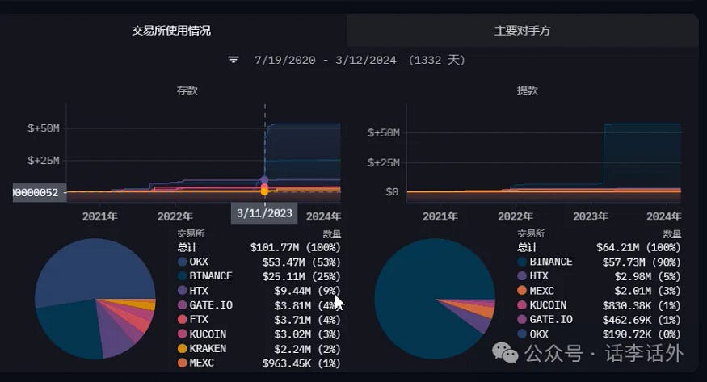
Task: Click 2021年 label on deposits chart axis
Action: click(x=99, y=216)
